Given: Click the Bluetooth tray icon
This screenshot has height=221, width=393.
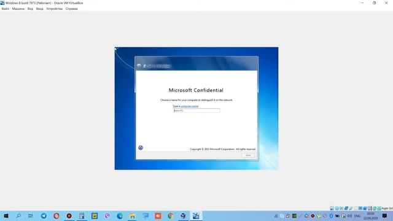Looking at the screenshot, I should pyautogui.click(x=331, y=215).
